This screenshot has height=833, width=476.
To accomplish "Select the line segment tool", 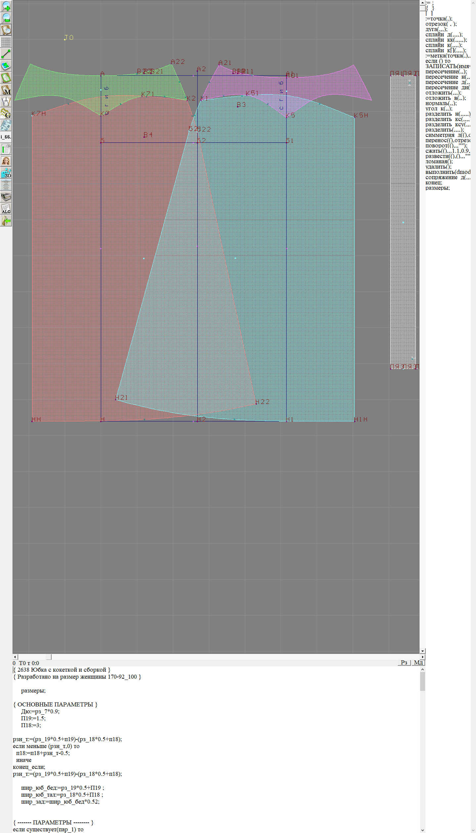I will 6,54.
